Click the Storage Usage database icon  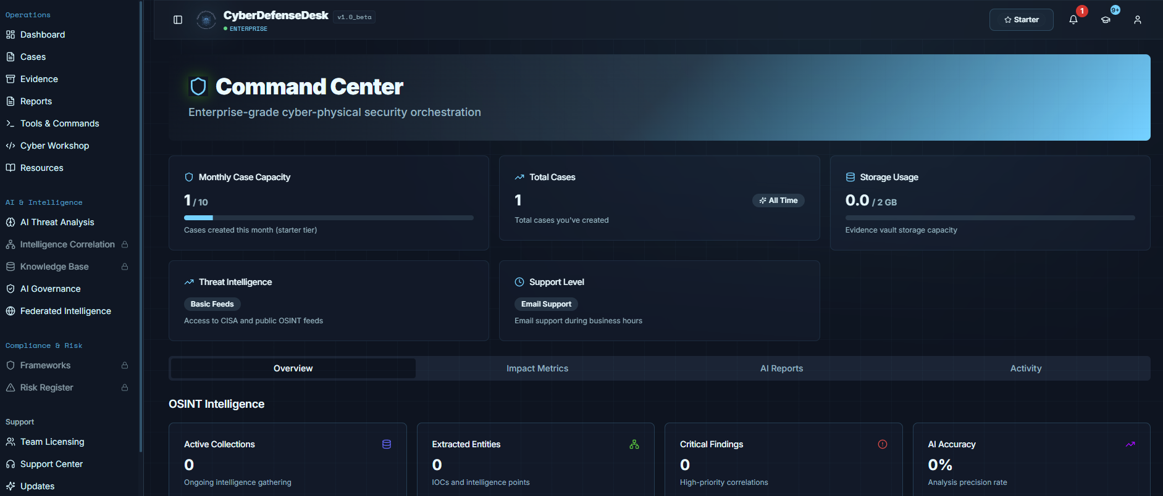[850, 177]
